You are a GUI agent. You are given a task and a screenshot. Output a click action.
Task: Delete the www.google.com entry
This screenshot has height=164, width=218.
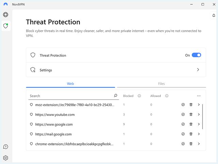191,124
